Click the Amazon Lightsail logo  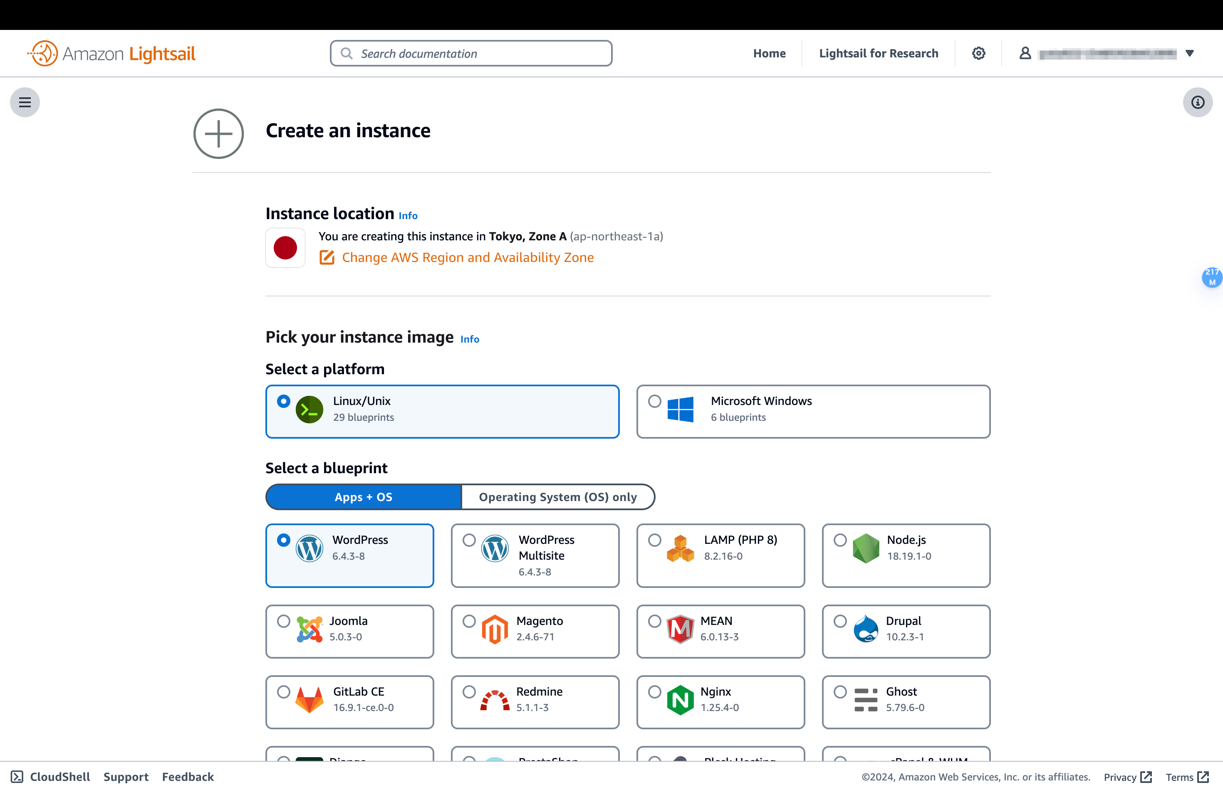coord(111,53)
